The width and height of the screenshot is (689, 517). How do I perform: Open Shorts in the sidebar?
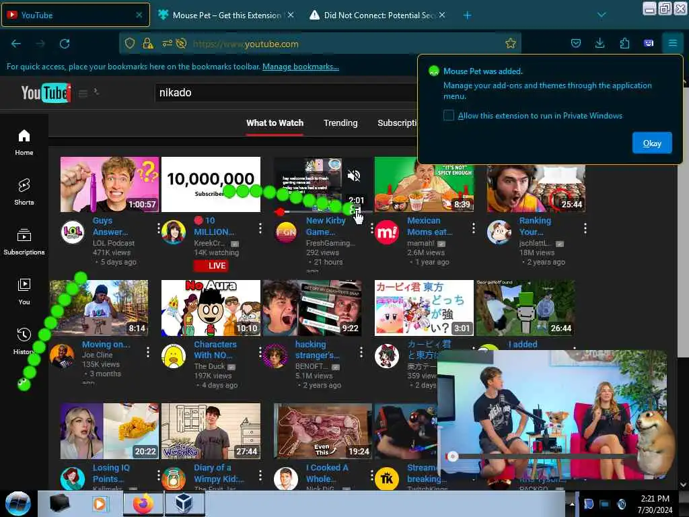[x=24, y=192]
